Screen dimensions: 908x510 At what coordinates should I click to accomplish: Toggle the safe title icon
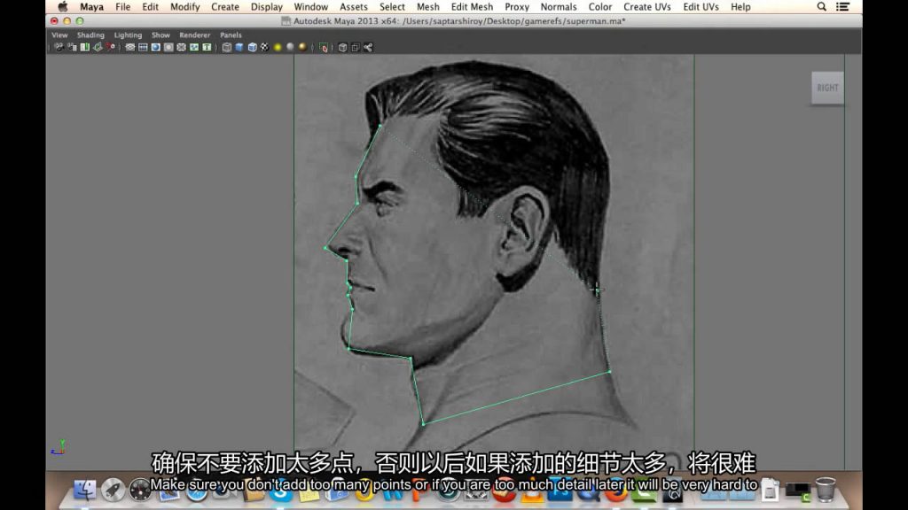click(207, 48)
